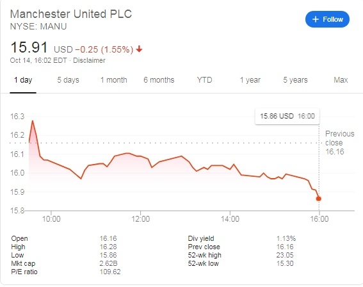Click the 15.86 USD 16:00 tooltip
363x287 pixels.
tap(287, 116)
